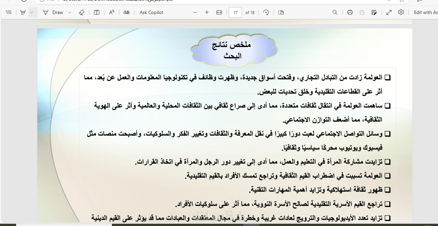Click the Ask Copilot button
The image size is (438, 226).
tap(151, 12)
